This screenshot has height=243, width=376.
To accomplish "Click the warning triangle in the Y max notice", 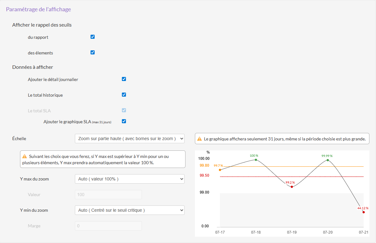I will click(x=25, y=156).
